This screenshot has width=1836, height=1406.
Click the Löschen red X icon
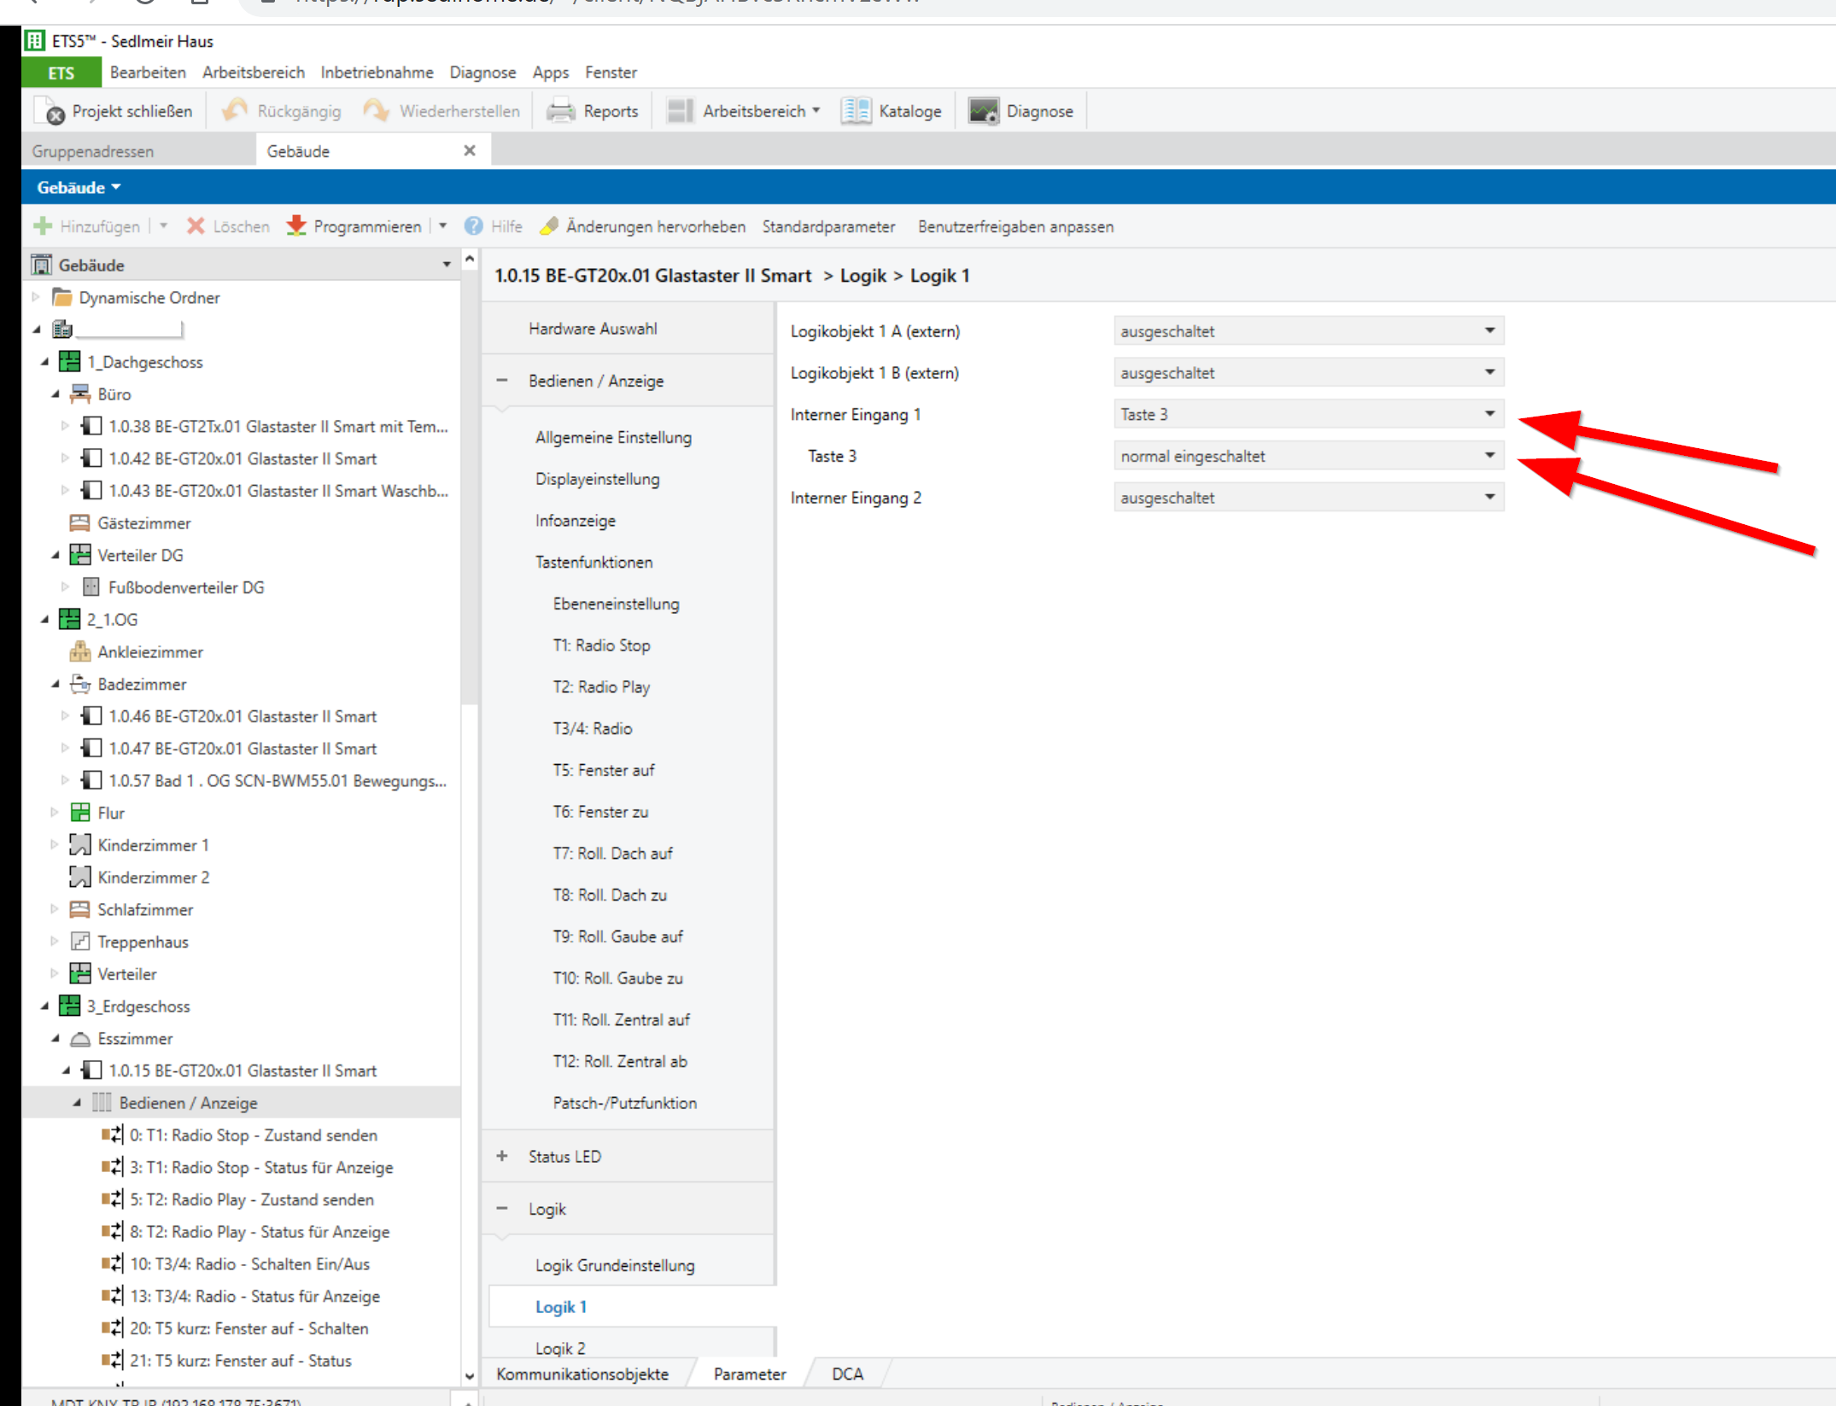pos(196,226)
